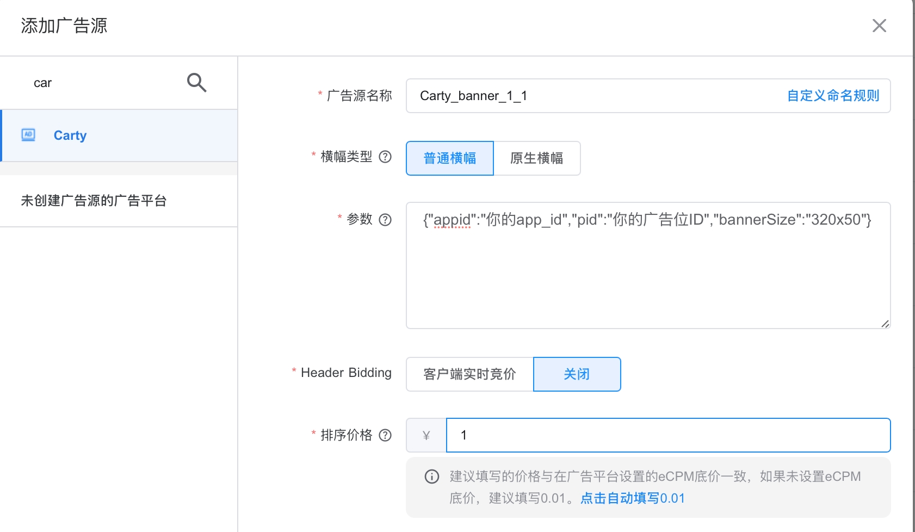
Task: Select 原生横幅 banner type
Action: tap(536, 158)
